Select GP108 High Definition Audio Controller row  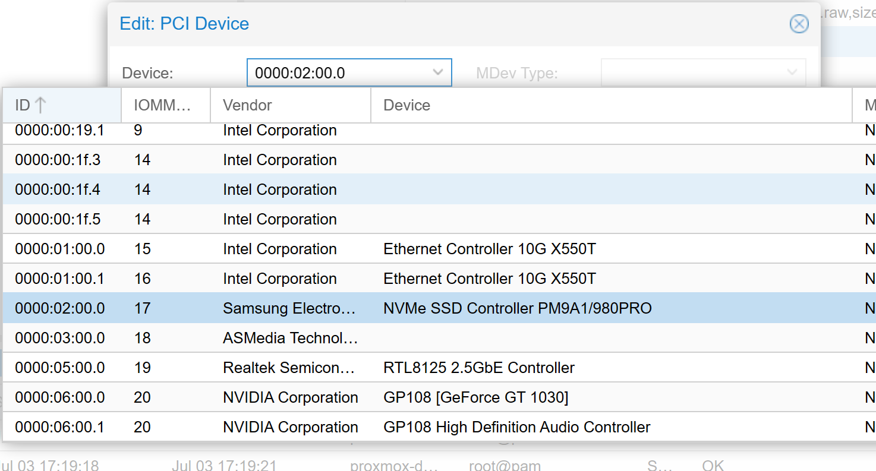[516, 427]
